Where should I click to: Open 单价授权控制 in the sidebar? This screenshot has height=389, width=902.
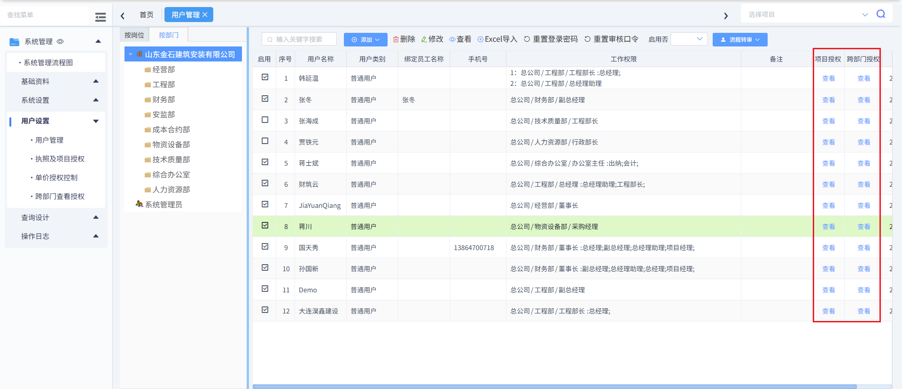[56, 177]
